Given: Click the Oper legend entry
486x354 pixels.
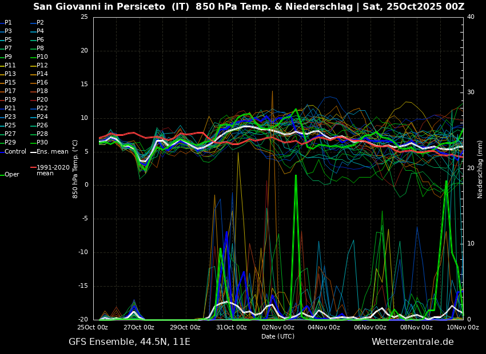Looking at the screenshot, I should [x=12, y=175].
